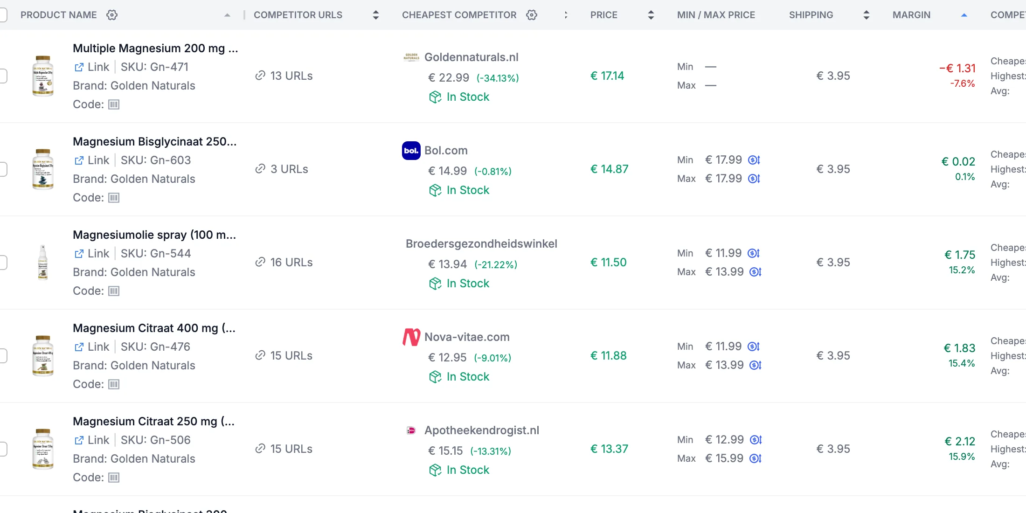The height and width of the screenshot is (513, 1026).
Task: Open Multiple Magnesium 200 mg product thumbnail
Action: pyautogui.click(x=43, y=76)
